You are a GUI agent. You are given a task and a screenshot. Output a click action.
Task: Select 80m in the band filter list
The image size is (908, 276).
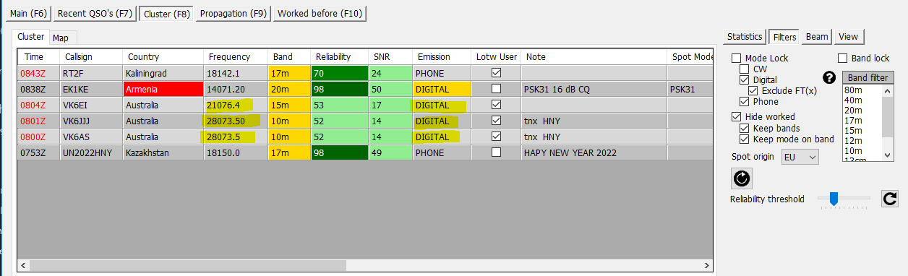pos(862,90)
